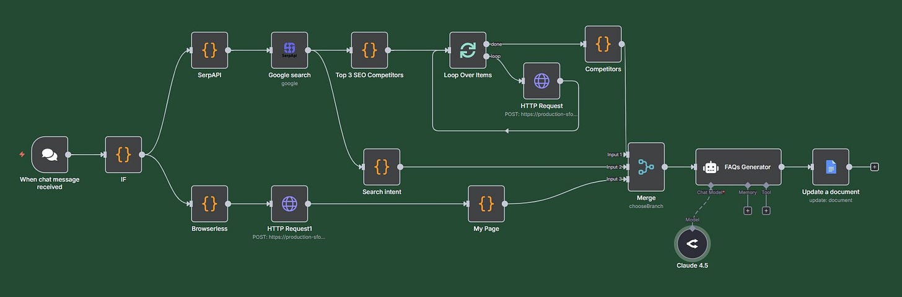902x297 pixels.
Task: Click the 'My Page' label
Action: click(x=486, y=229)
